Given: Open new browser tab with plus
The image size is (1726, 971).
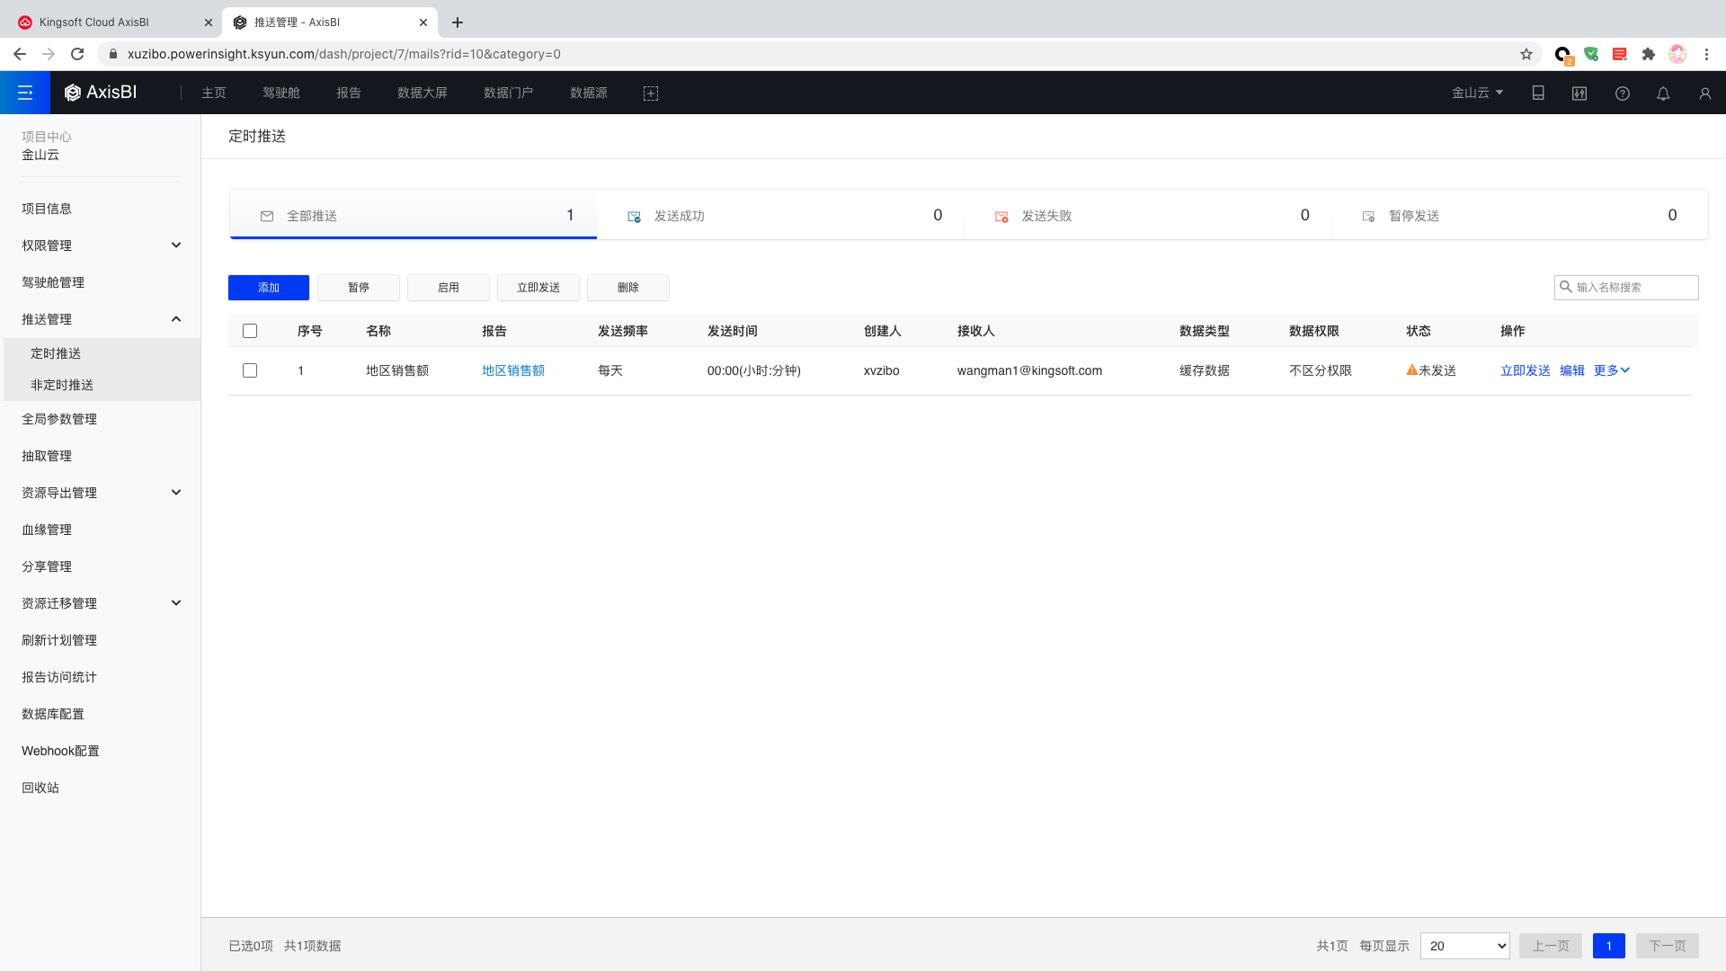Looking at the screenshot, I should (458, 22).
